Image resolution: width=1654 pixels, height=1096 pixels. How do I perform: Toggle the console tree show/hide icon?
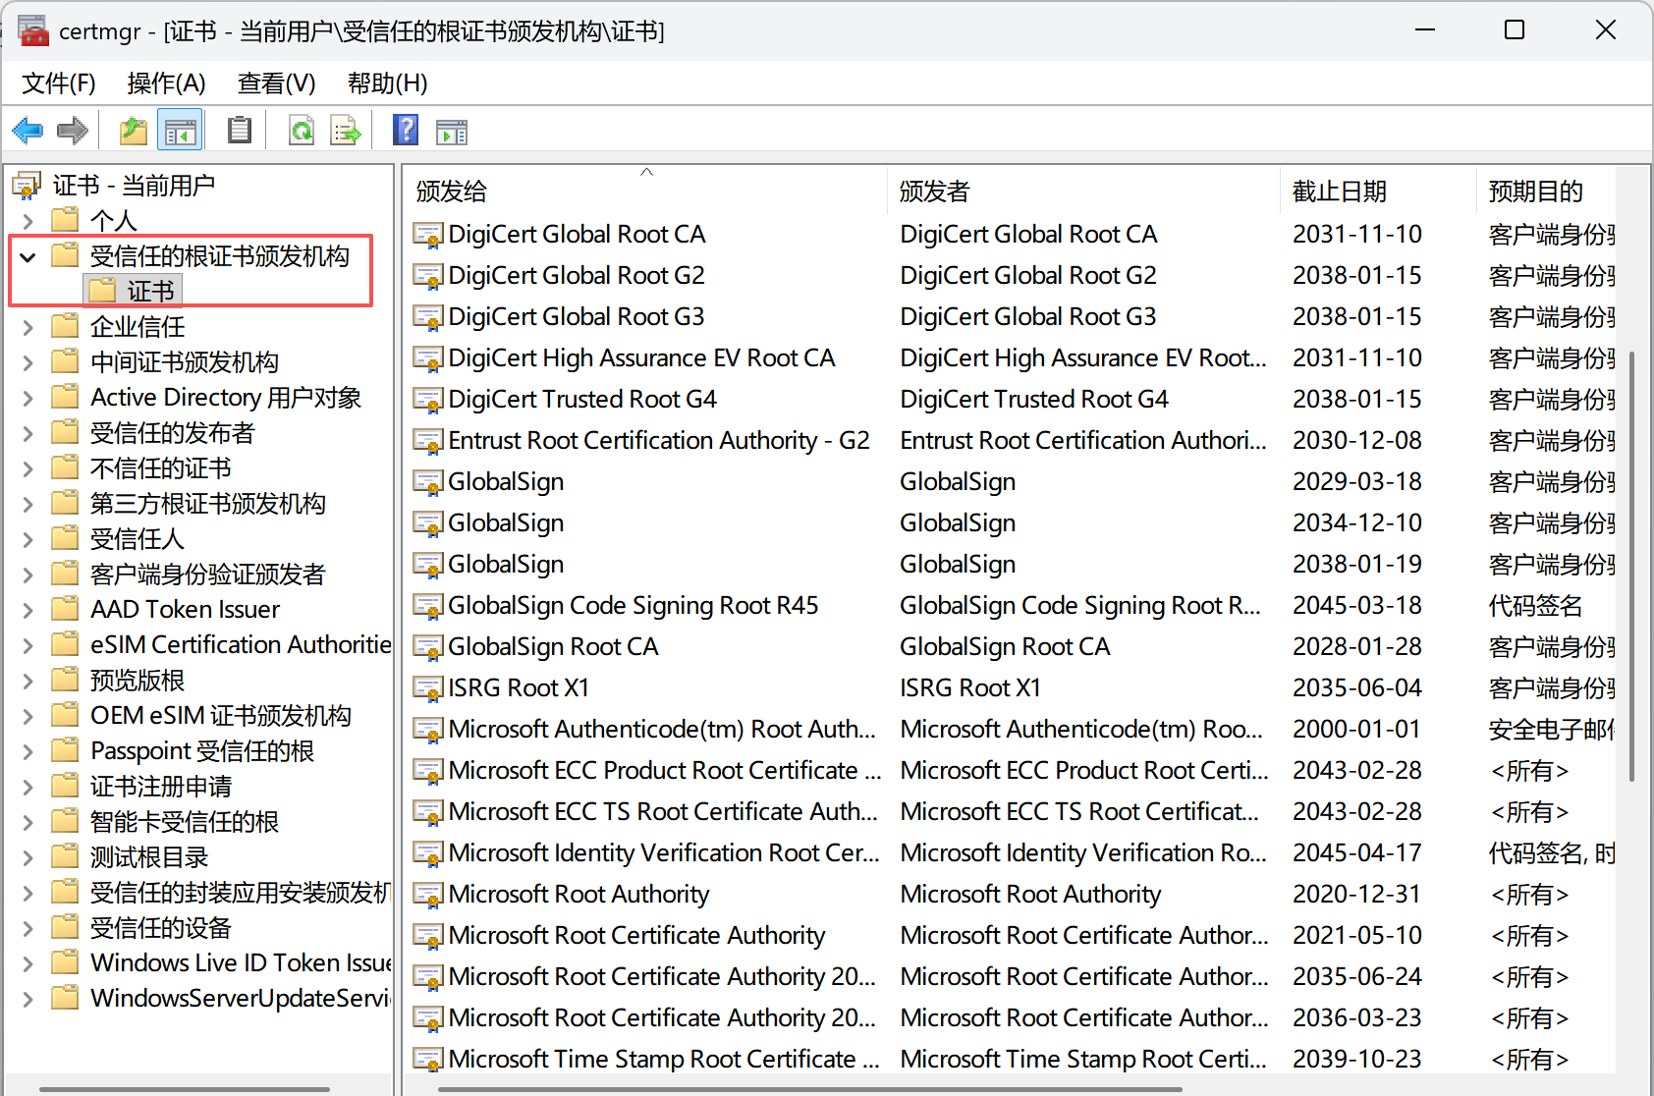pyautogui.click(x=180, y=130)
